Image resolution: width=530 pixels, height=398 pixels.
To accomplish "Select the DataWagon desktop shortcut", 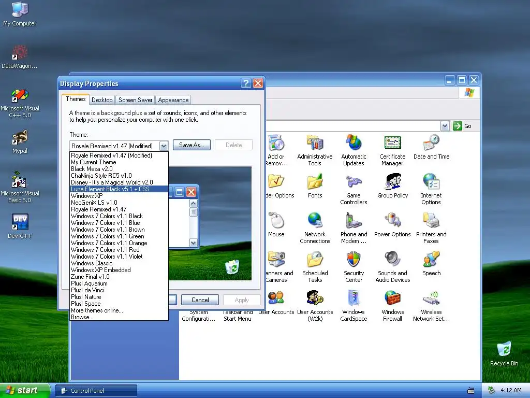I will coord(20,56).
